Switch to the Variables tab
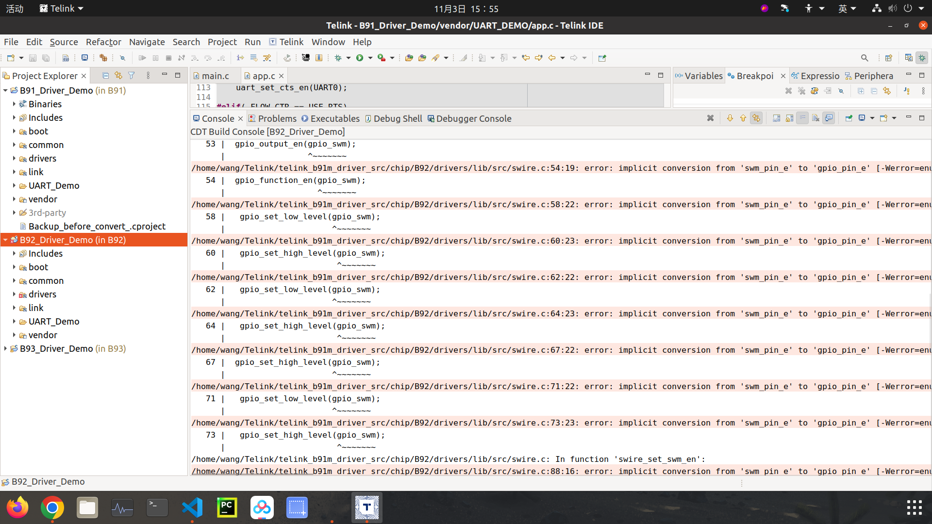932x524 pixels. 699,76
